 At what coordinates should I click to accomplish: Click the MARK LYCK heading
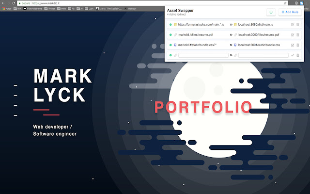(x=62, y=85)
